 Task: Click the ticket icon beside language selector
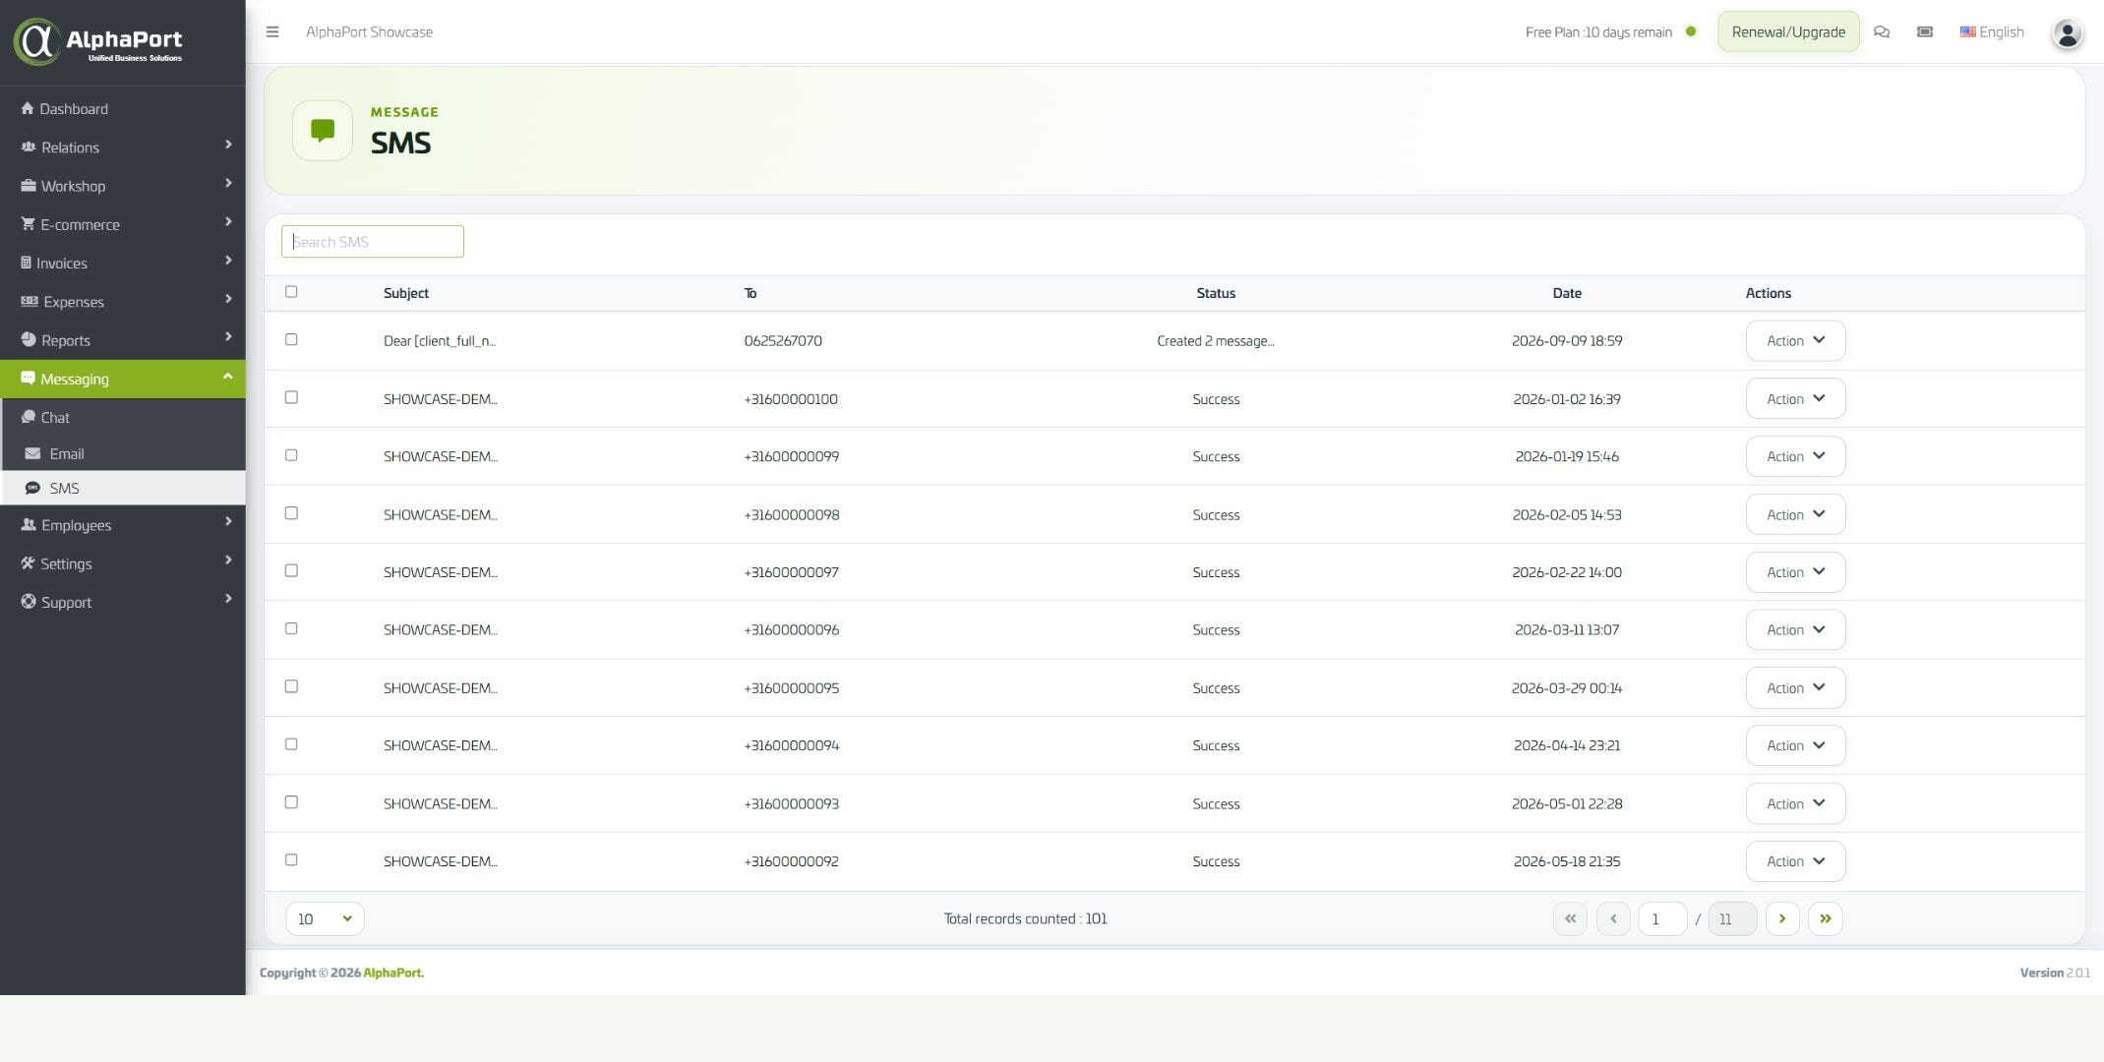click(x=1924, y=31)
